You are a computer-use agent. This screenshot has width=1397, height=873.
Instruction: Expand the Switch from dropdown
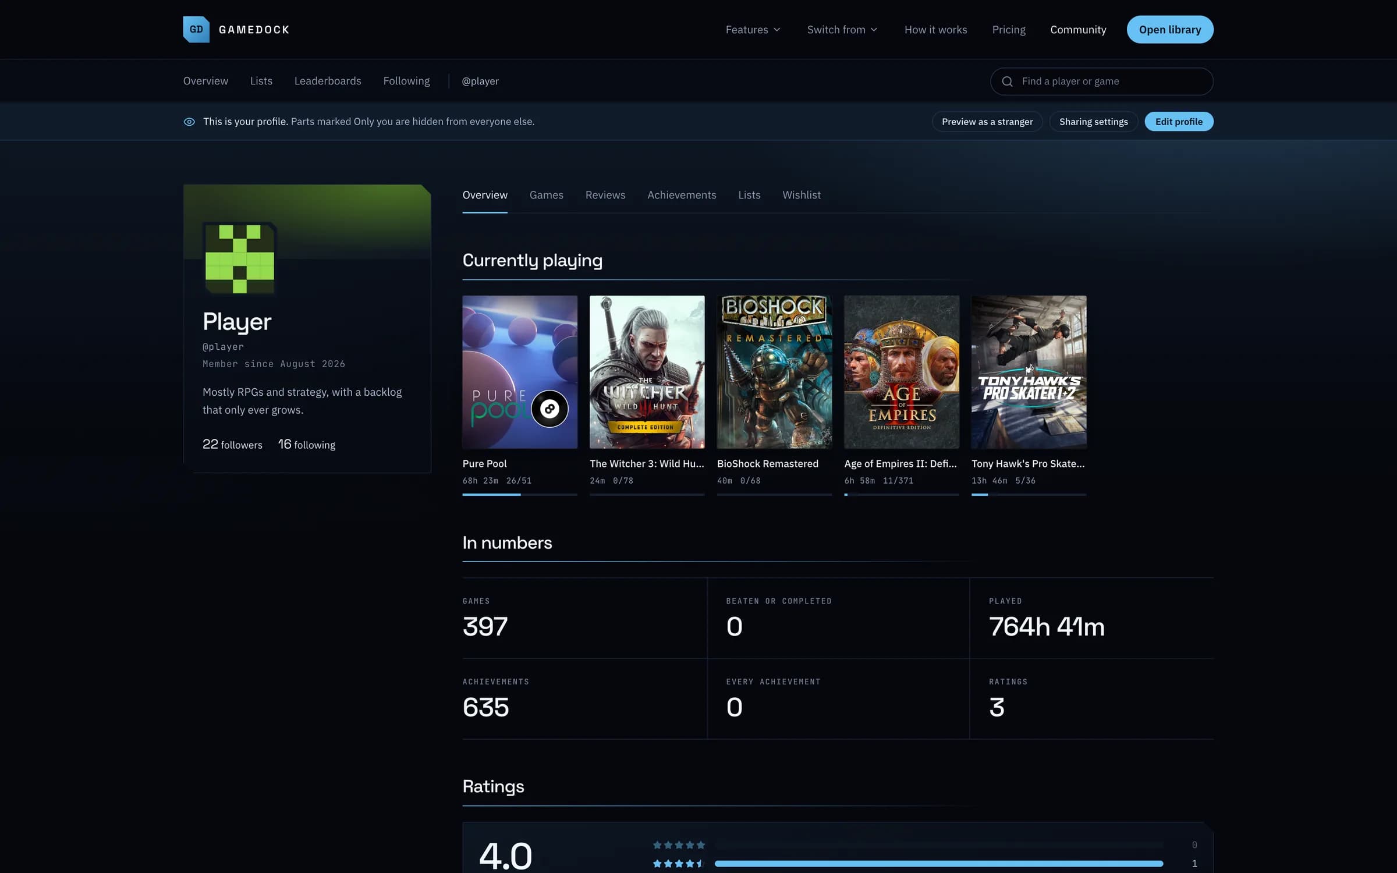[842, 30]
